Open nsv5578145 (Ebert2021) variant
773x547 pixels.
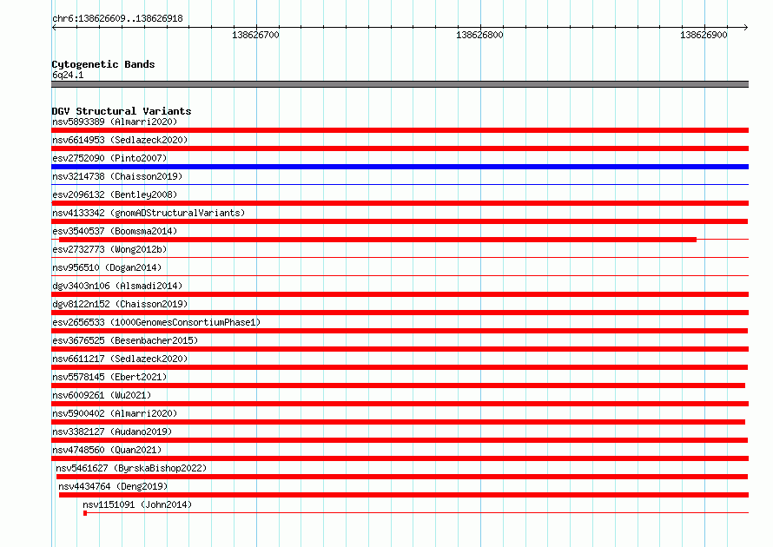coord(109,377)
